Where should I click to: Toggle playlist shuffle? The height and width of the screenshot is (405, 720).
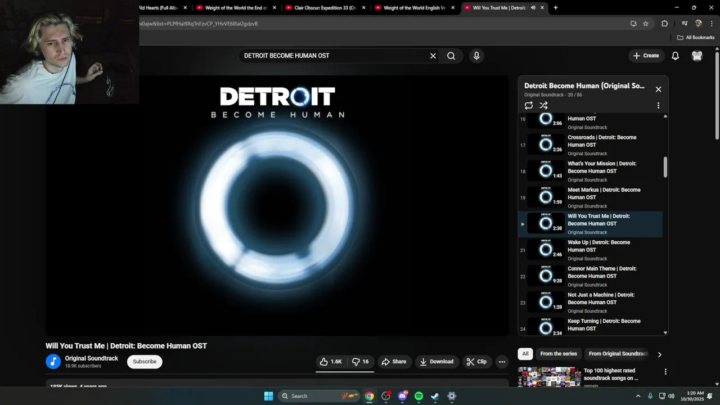pos(543,105)
